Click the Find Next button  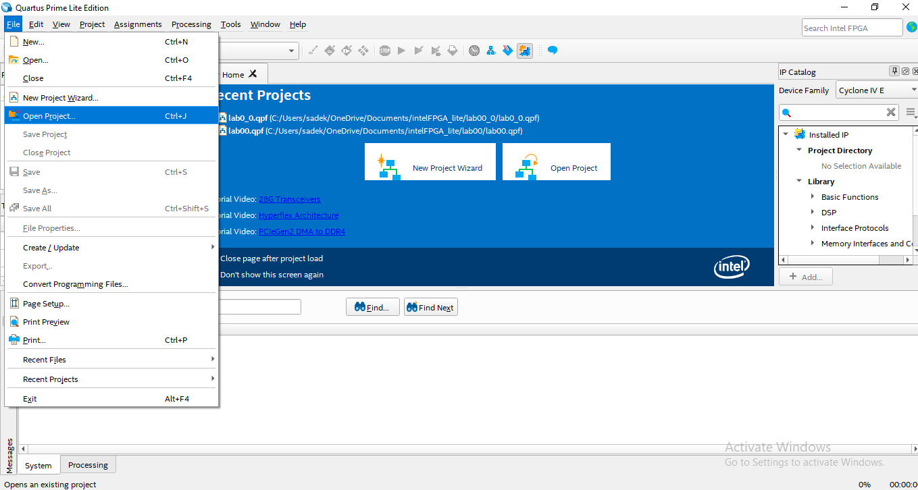pos(430,308)
